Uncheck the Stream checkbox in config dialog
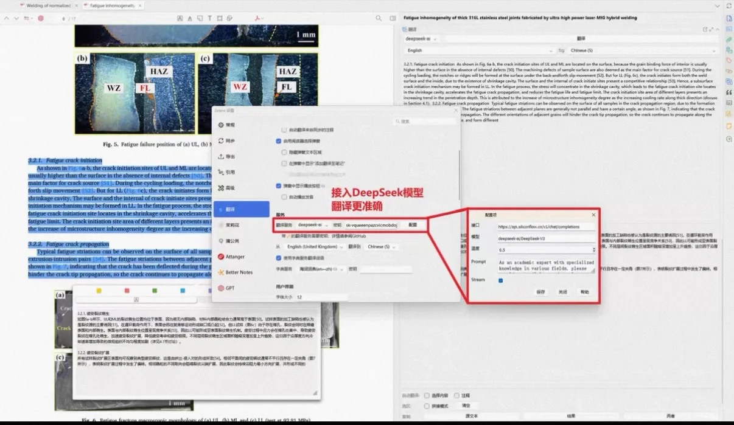 pyautogui.click(x=501, y=280)
